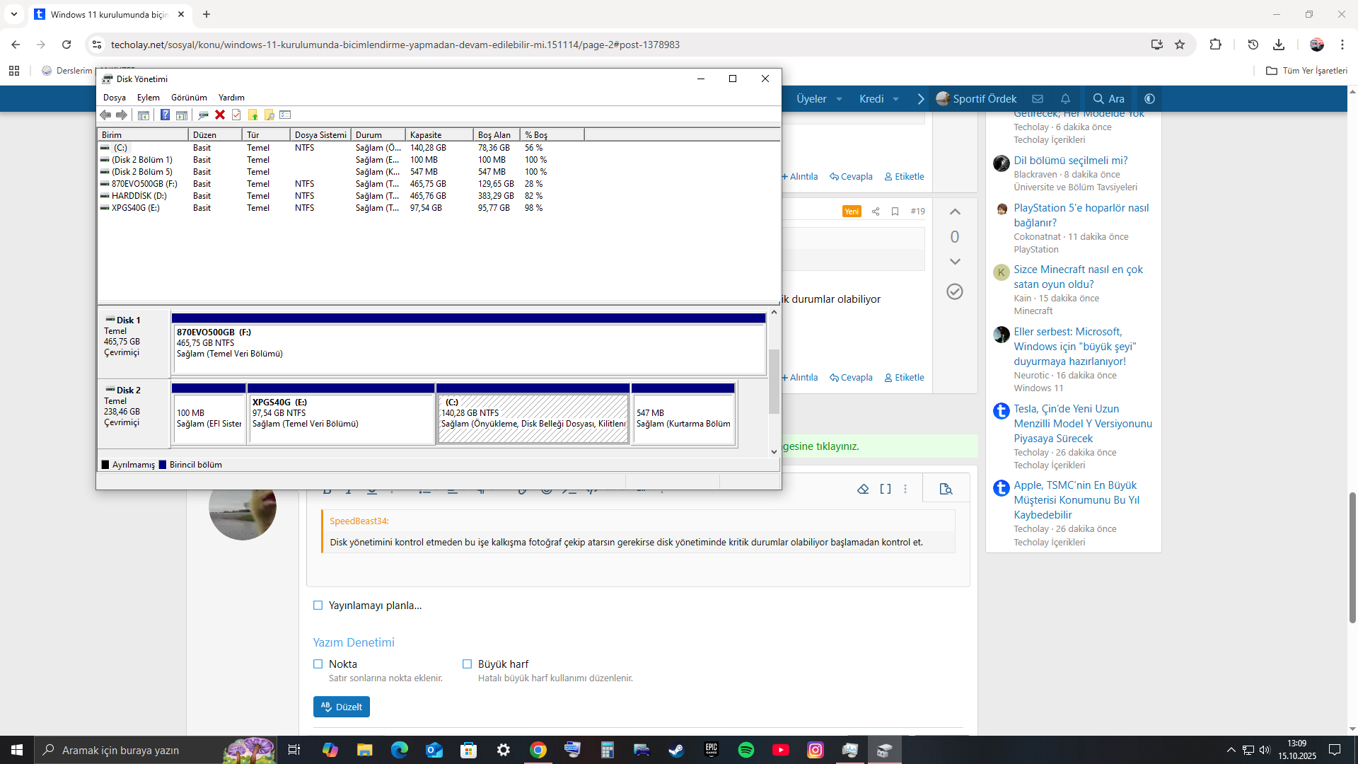This screenshot has width=1358, height=764.
Task: Open Steam from the taskbar
Action: [677, 750]
